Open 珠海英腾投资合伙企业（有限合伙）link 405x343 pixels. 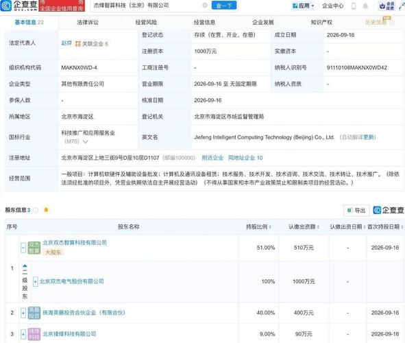point(84,313)
